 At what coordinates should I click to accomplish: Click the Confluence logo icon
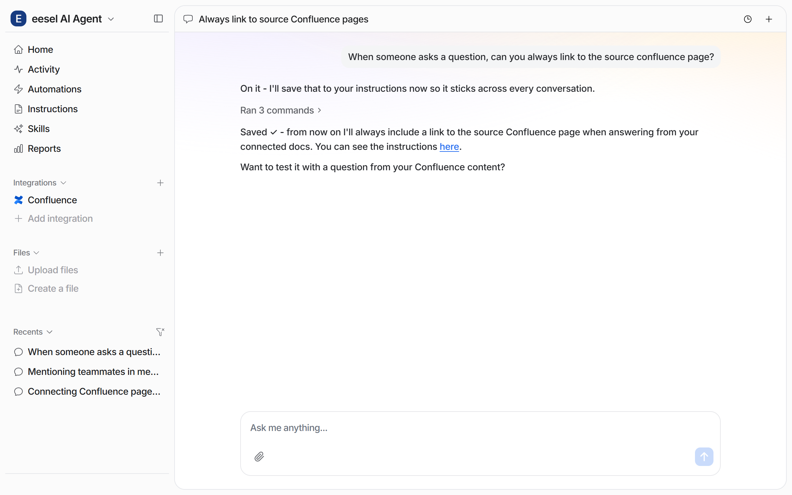(18, 200)
